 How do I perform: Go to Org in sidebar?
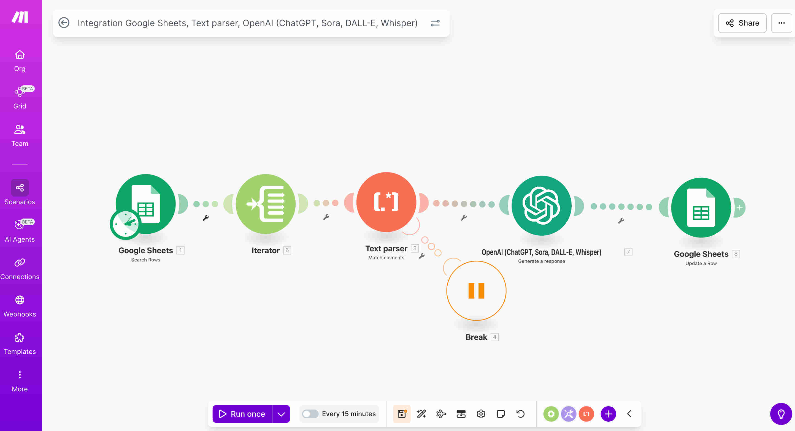(20, 61)
